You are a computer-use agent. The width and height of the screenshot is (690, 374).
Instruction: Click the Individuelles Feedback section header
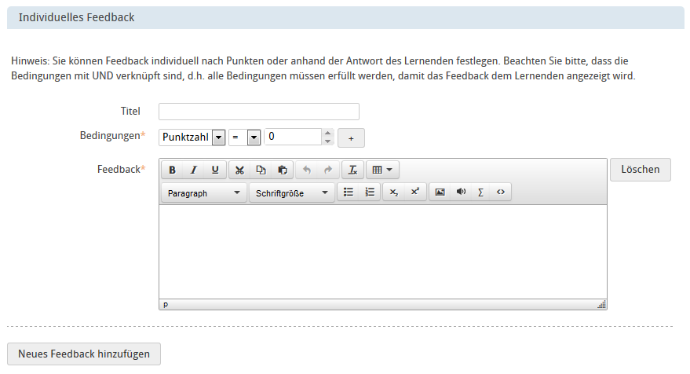pyautogui.click(x=345, y=17)
